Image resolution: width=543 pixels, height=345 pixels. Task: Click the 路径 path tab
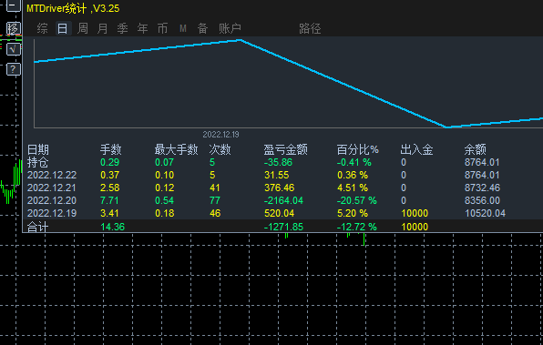(310, 28)
